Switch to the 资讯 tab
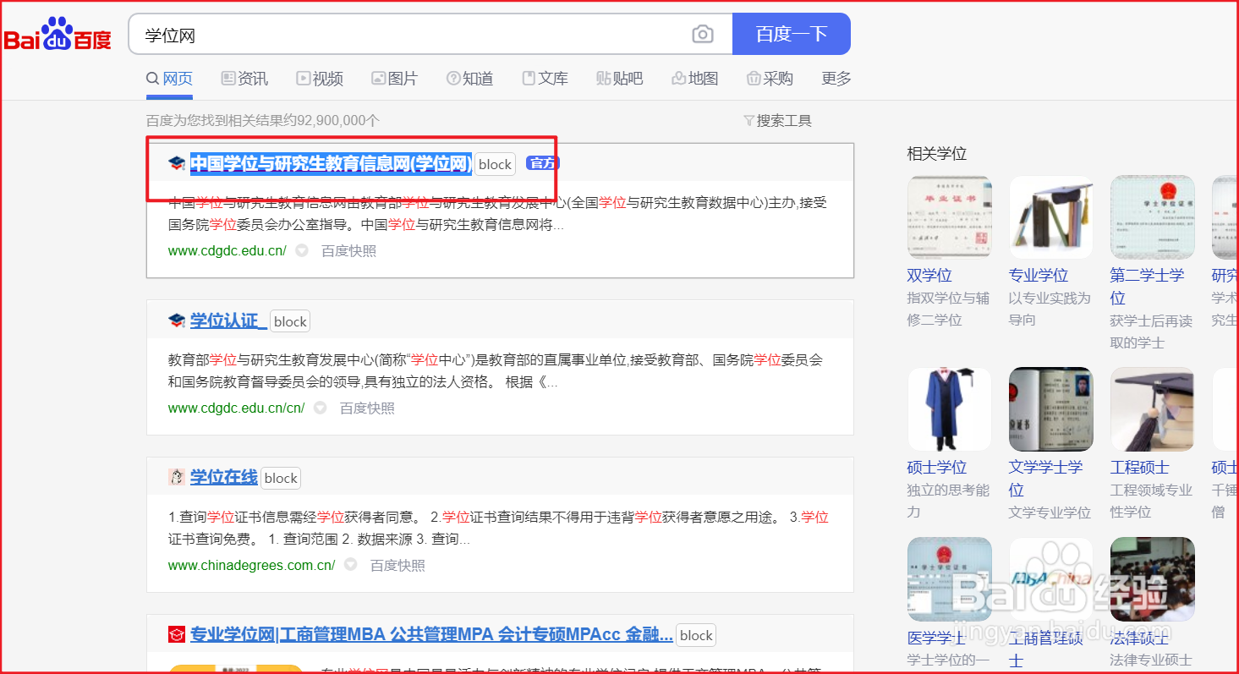This screenshot has width=1239, height=674. [x=244, y=79]
